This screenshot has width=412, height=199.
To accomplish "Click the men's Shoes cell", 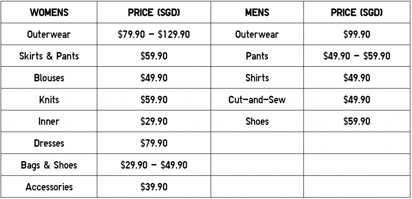I will [x=257, y=121].
